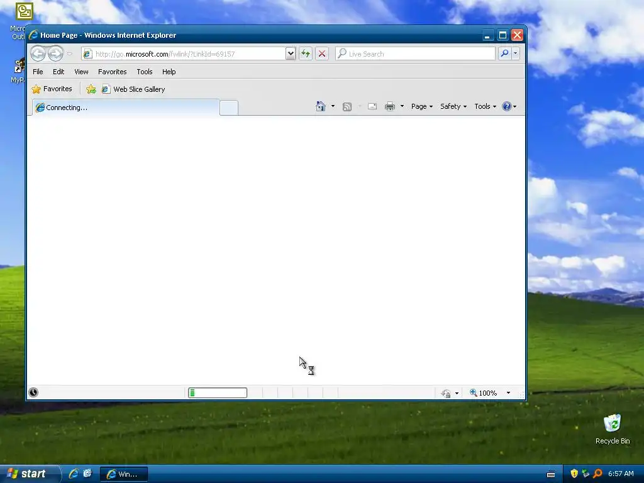Open the Favorites center star button
The width and height of the screenshot is (644, 483).
point(52,89)
